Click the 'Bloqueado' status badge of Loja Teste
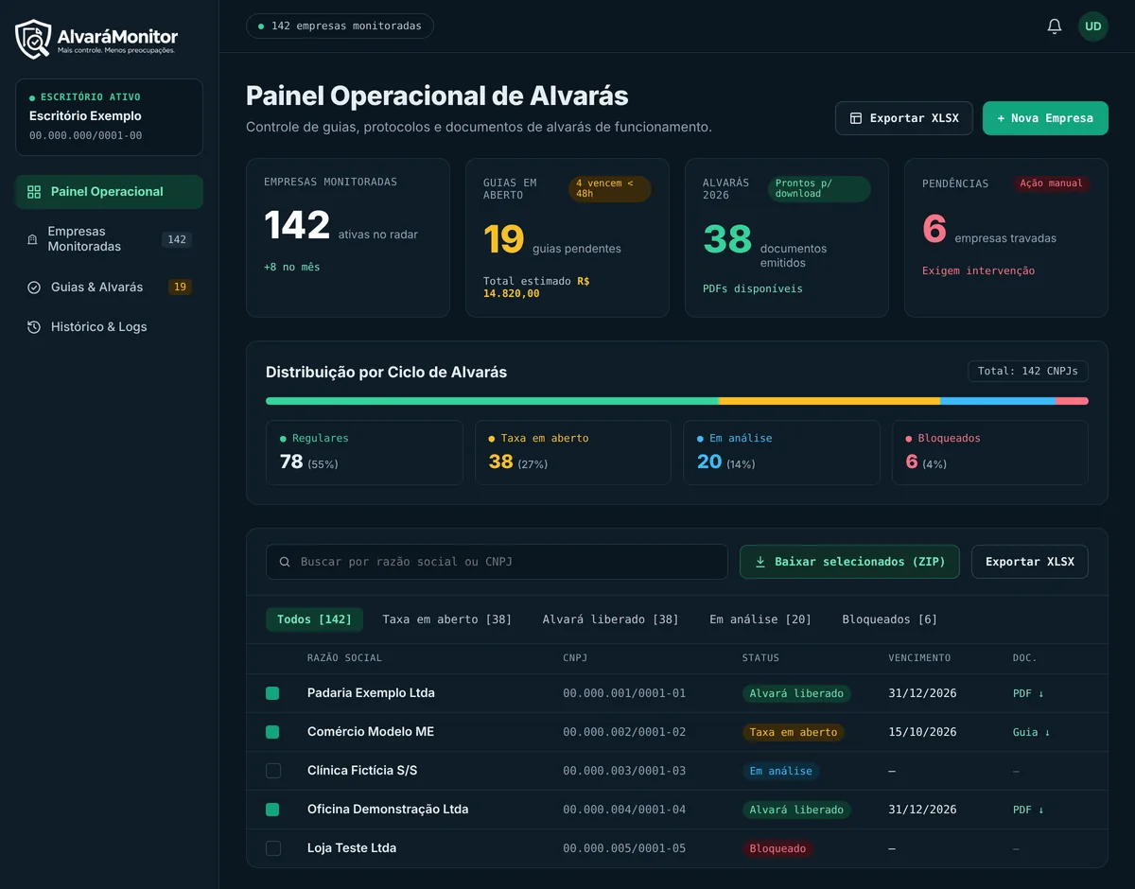This screenshot has height=889, width=1135. [777, 848]
